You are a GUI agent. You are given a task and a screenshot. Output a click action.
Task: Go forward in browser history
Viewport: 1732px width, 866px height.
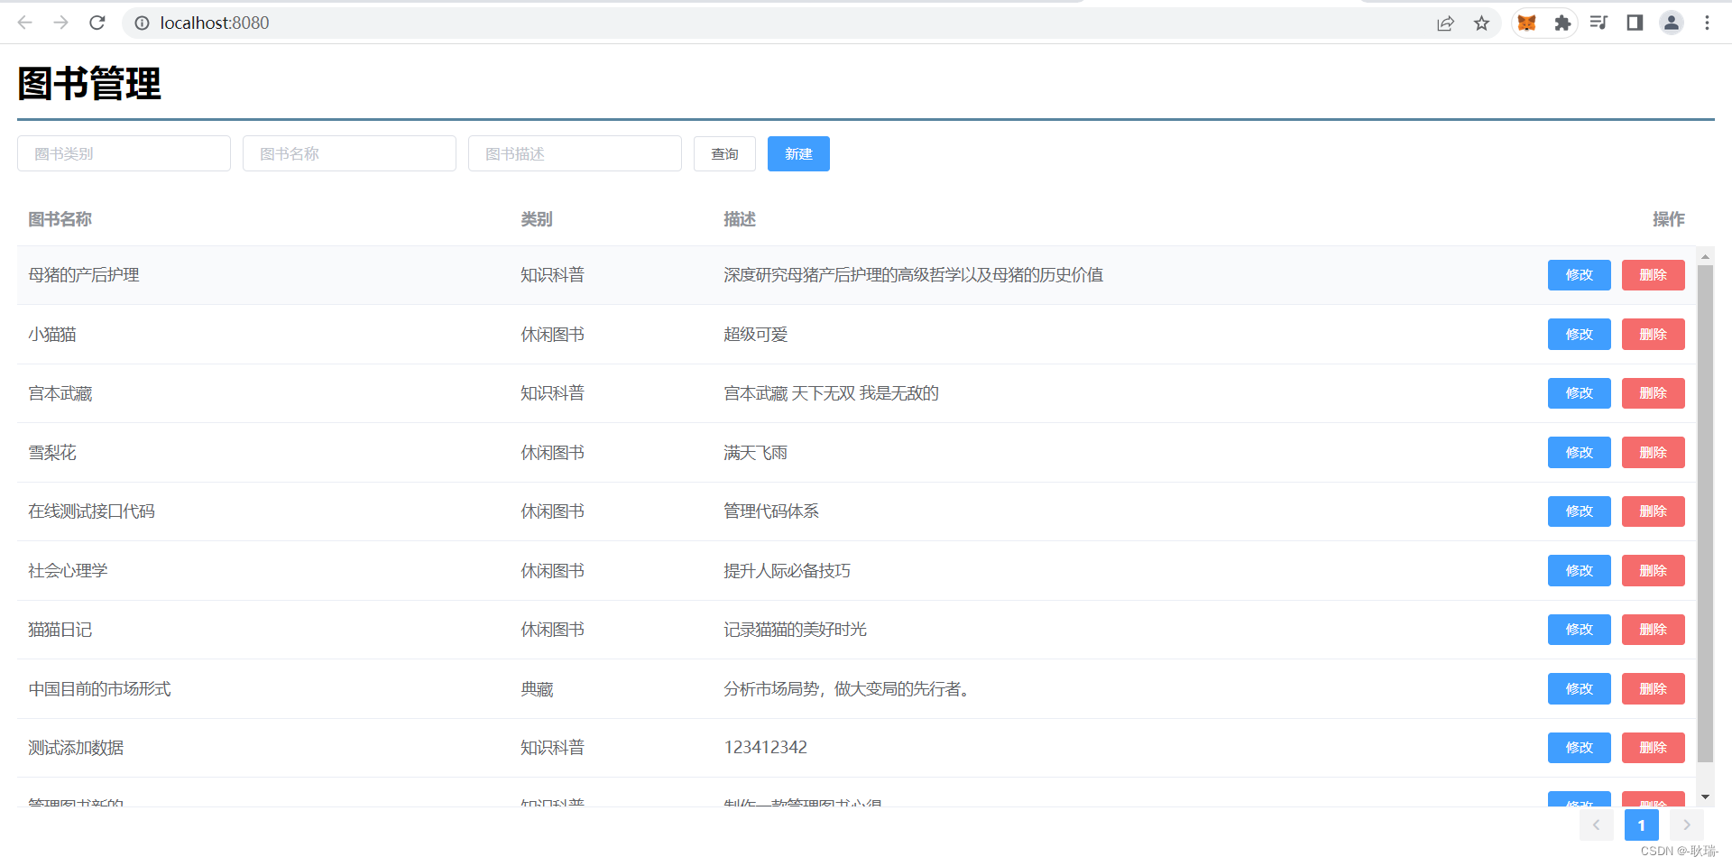point(61,23)
